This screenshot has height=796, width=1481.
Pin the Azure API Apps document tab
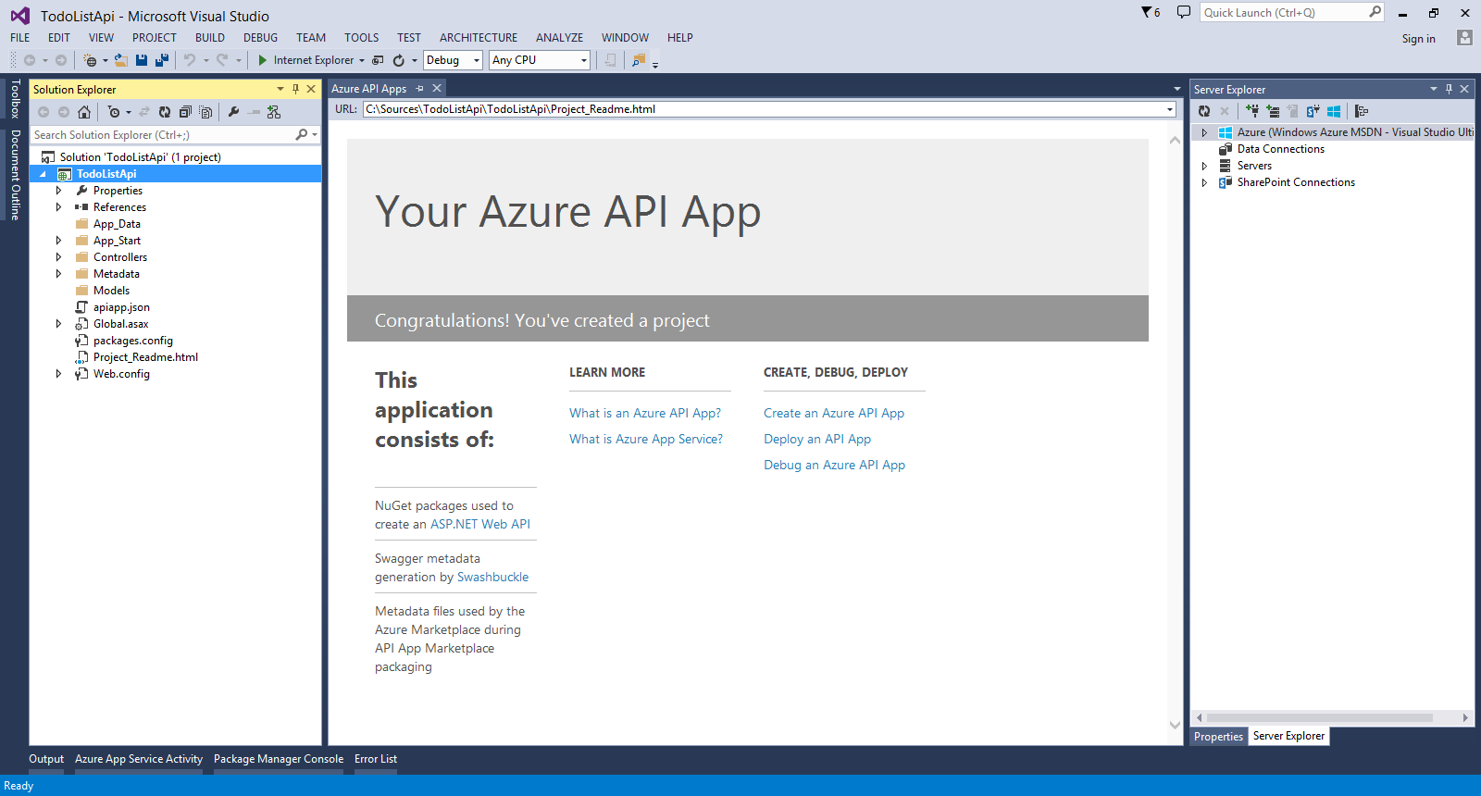(x=419, y=88)
